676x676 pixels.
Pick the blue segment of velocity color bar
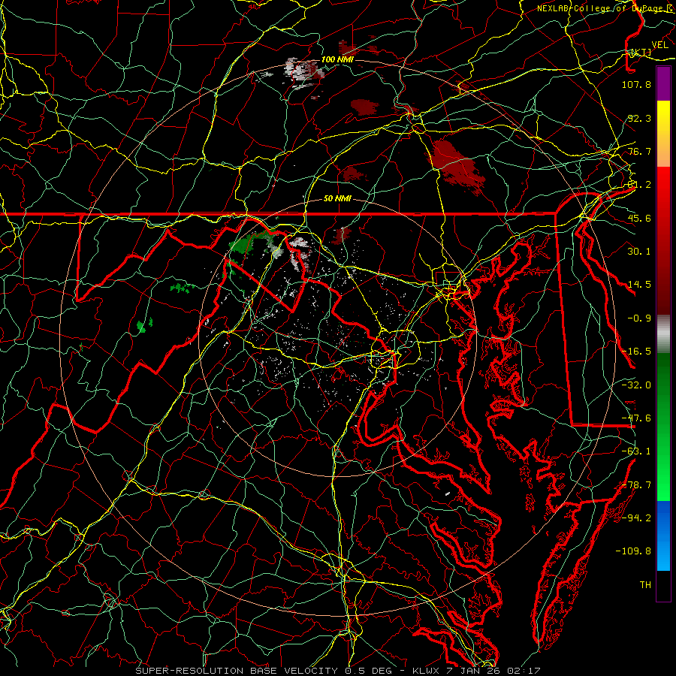point(663,536)
